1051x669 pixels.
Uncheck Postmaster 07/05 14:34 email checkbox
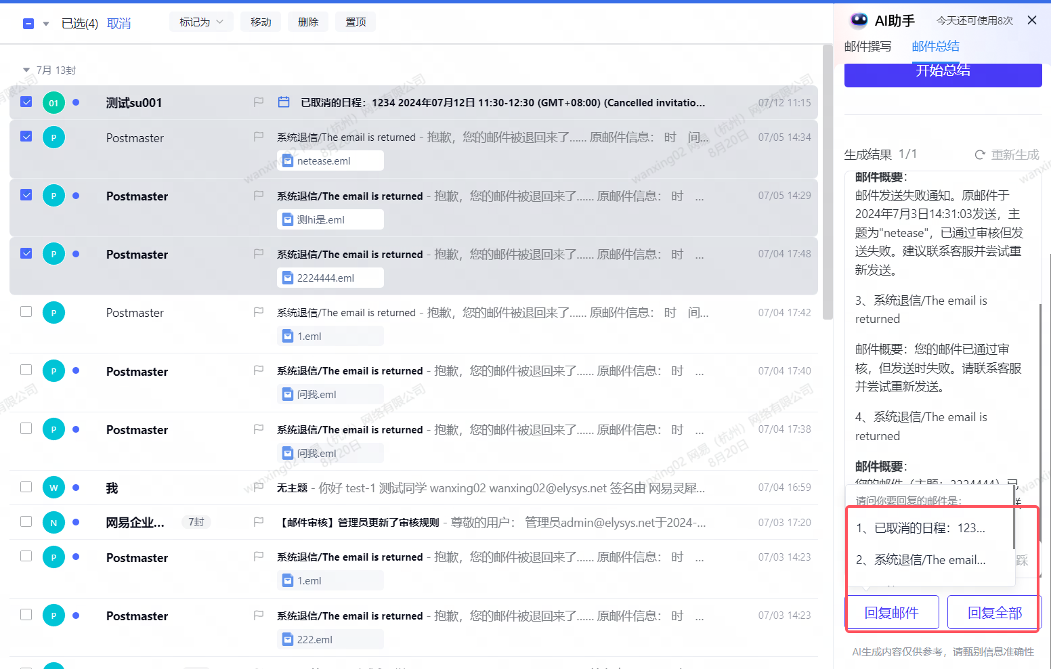[26, 137]
